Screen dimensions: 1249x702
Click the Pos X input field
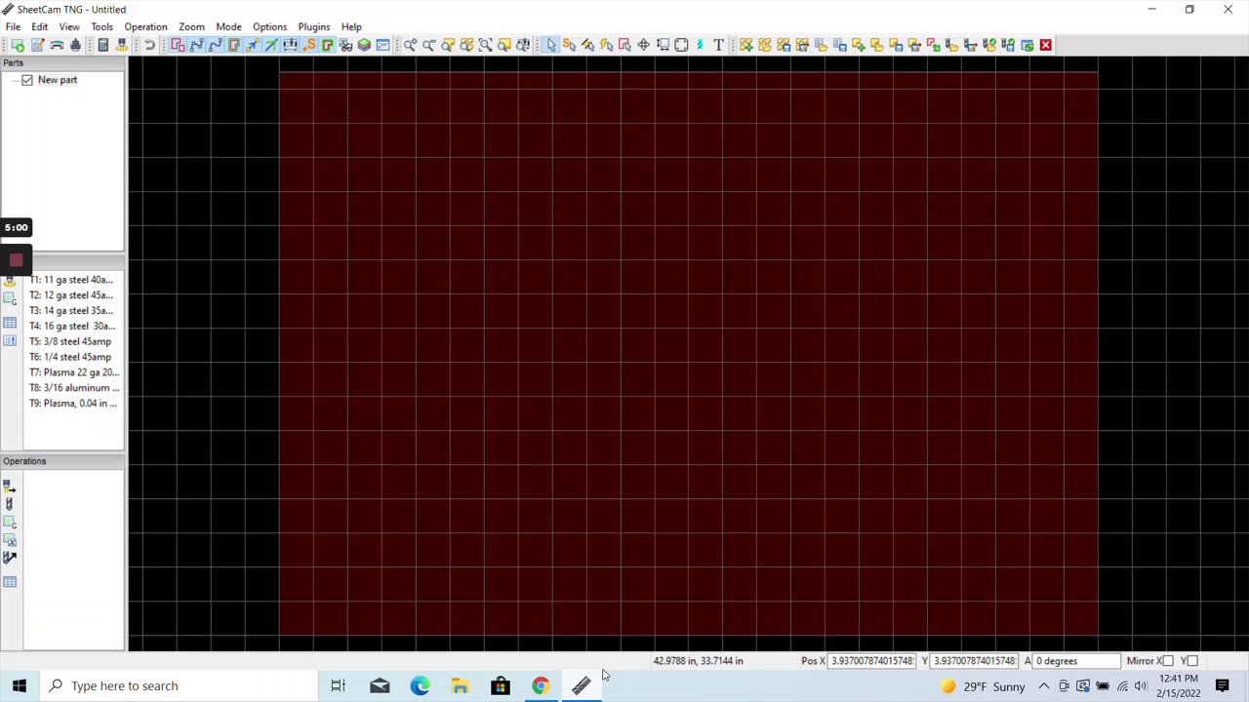click(873, 661)
